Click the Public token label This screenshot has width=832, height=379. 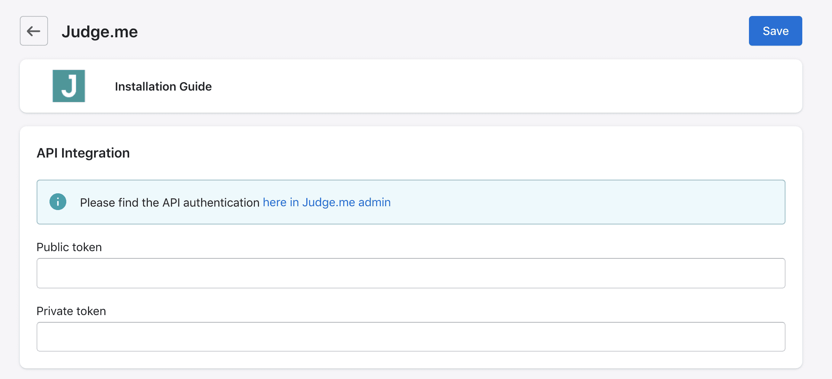[69, 247]
